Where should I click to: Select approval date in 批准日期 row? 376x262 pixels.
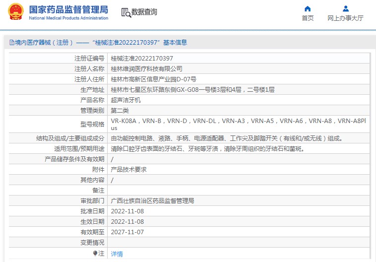pyautogui.click(x=127, y=211)
